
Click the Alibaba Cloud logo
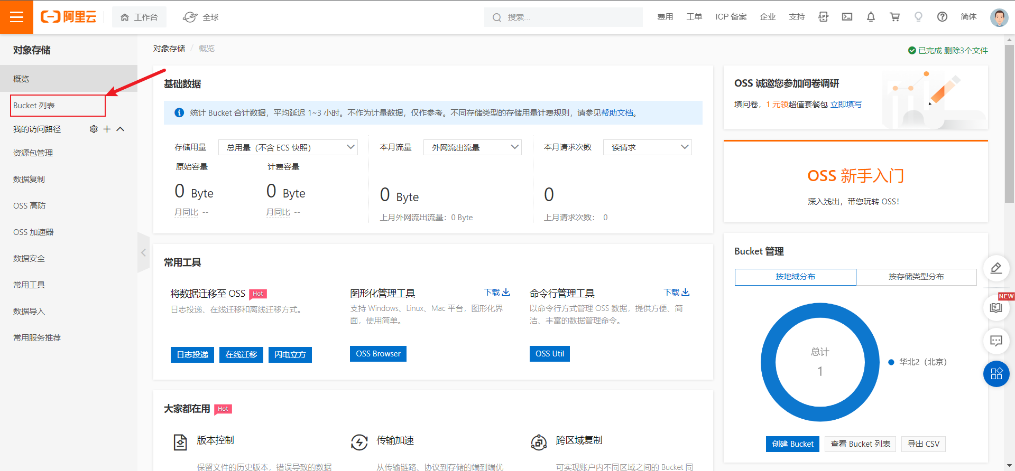coord(69,17)
